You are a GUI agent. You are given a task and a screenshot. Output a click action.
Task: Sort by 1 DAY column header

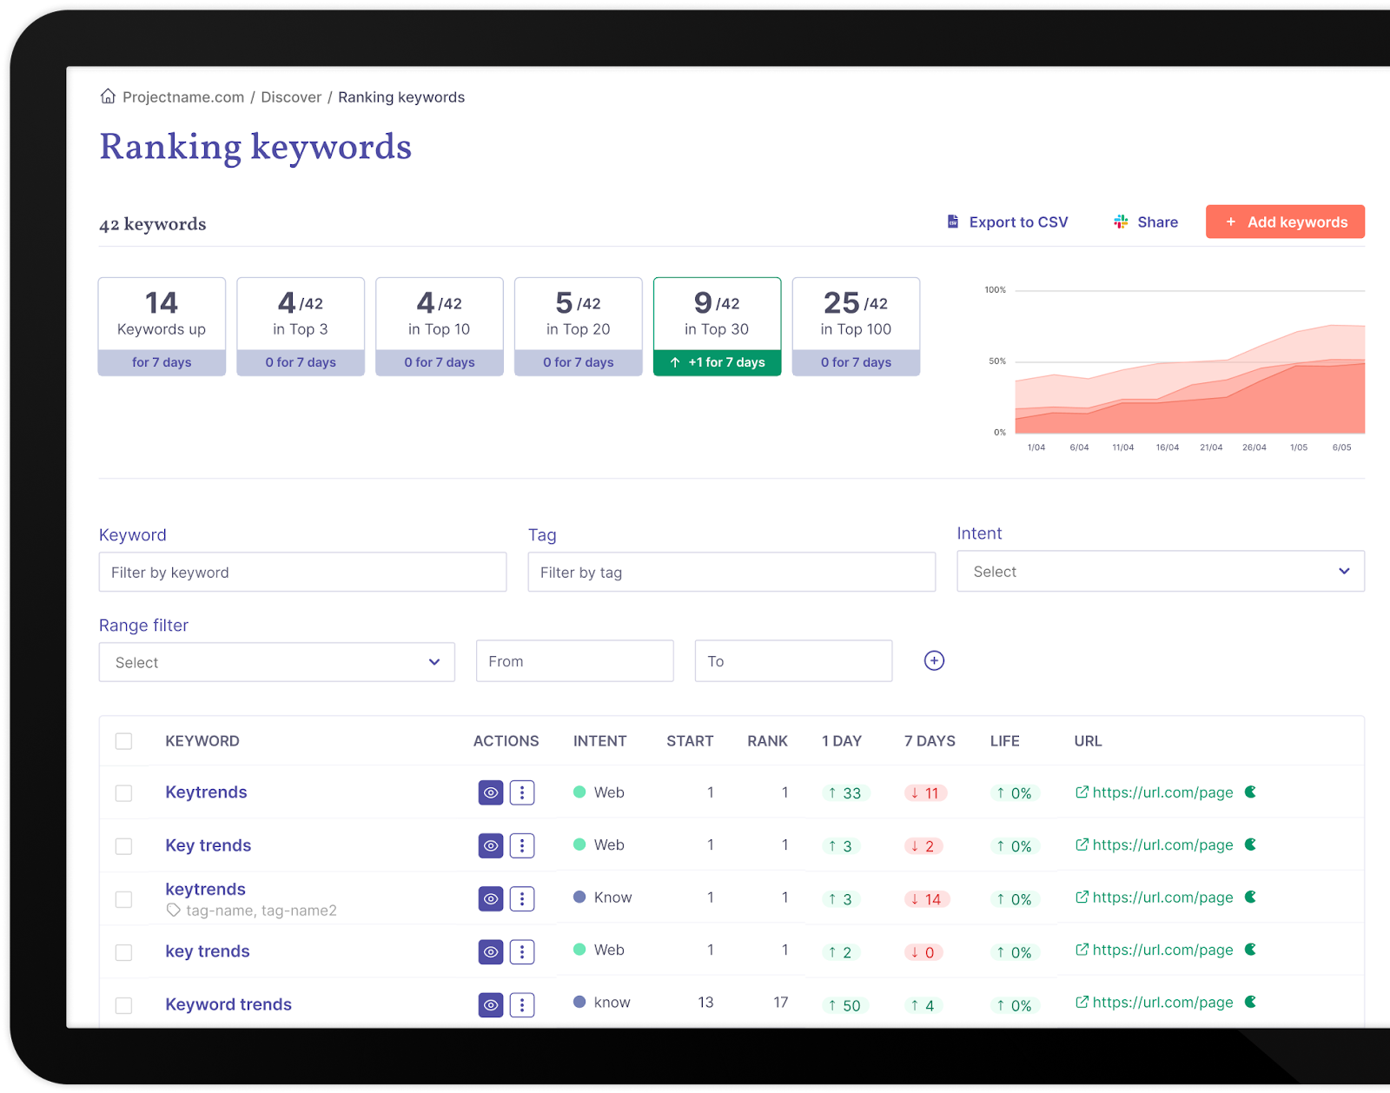pos(842,741)
